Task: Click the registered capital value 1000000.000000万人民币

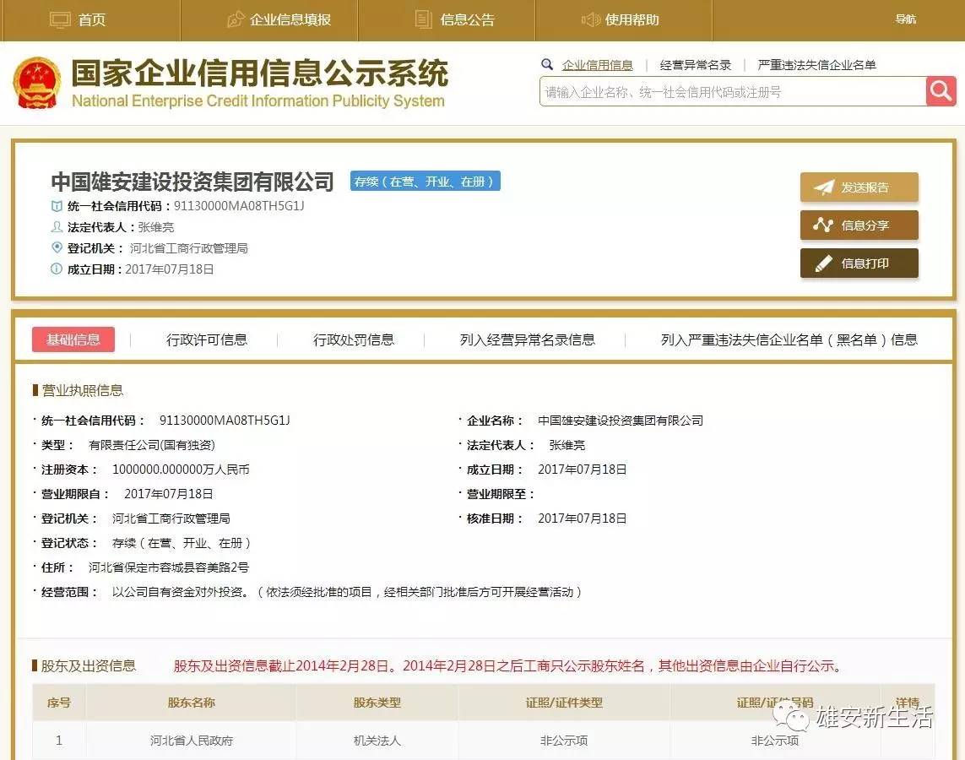Action: click(x=181, y=470)
